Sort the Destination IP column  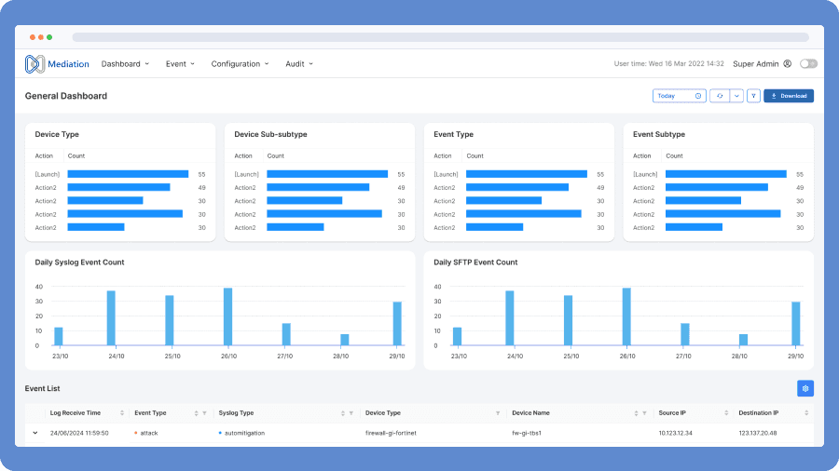click(806, 412)
